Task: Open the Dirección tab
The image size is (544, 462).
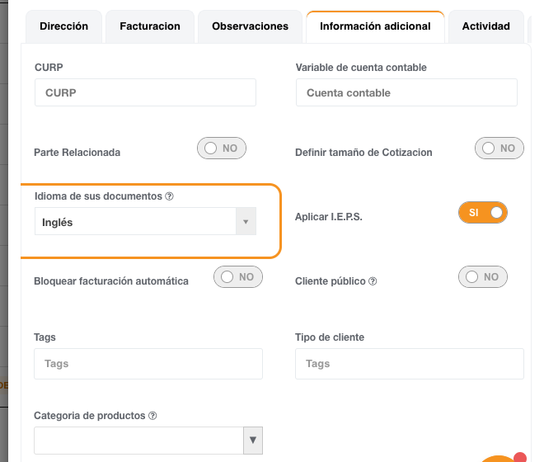Action: click(63, 26)
